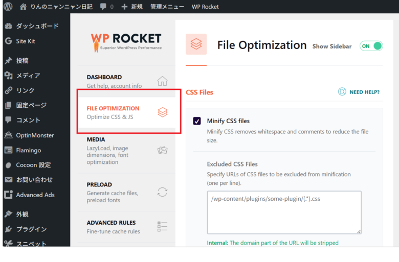The height and width of the screenshot is (262, 399).
Task: Uncheck the Minify CSS files checkbox
Action: (197, 121)
